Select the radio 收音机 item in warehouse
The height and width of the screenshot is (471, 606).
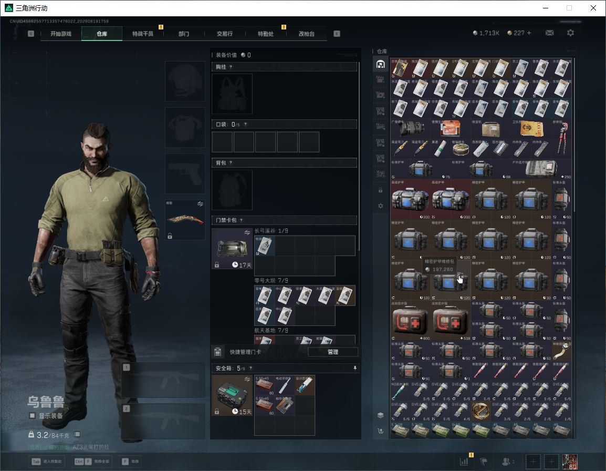[x=491, y=128]
